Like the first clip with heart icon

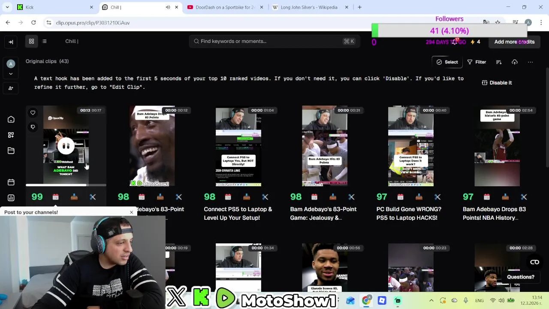33,113
